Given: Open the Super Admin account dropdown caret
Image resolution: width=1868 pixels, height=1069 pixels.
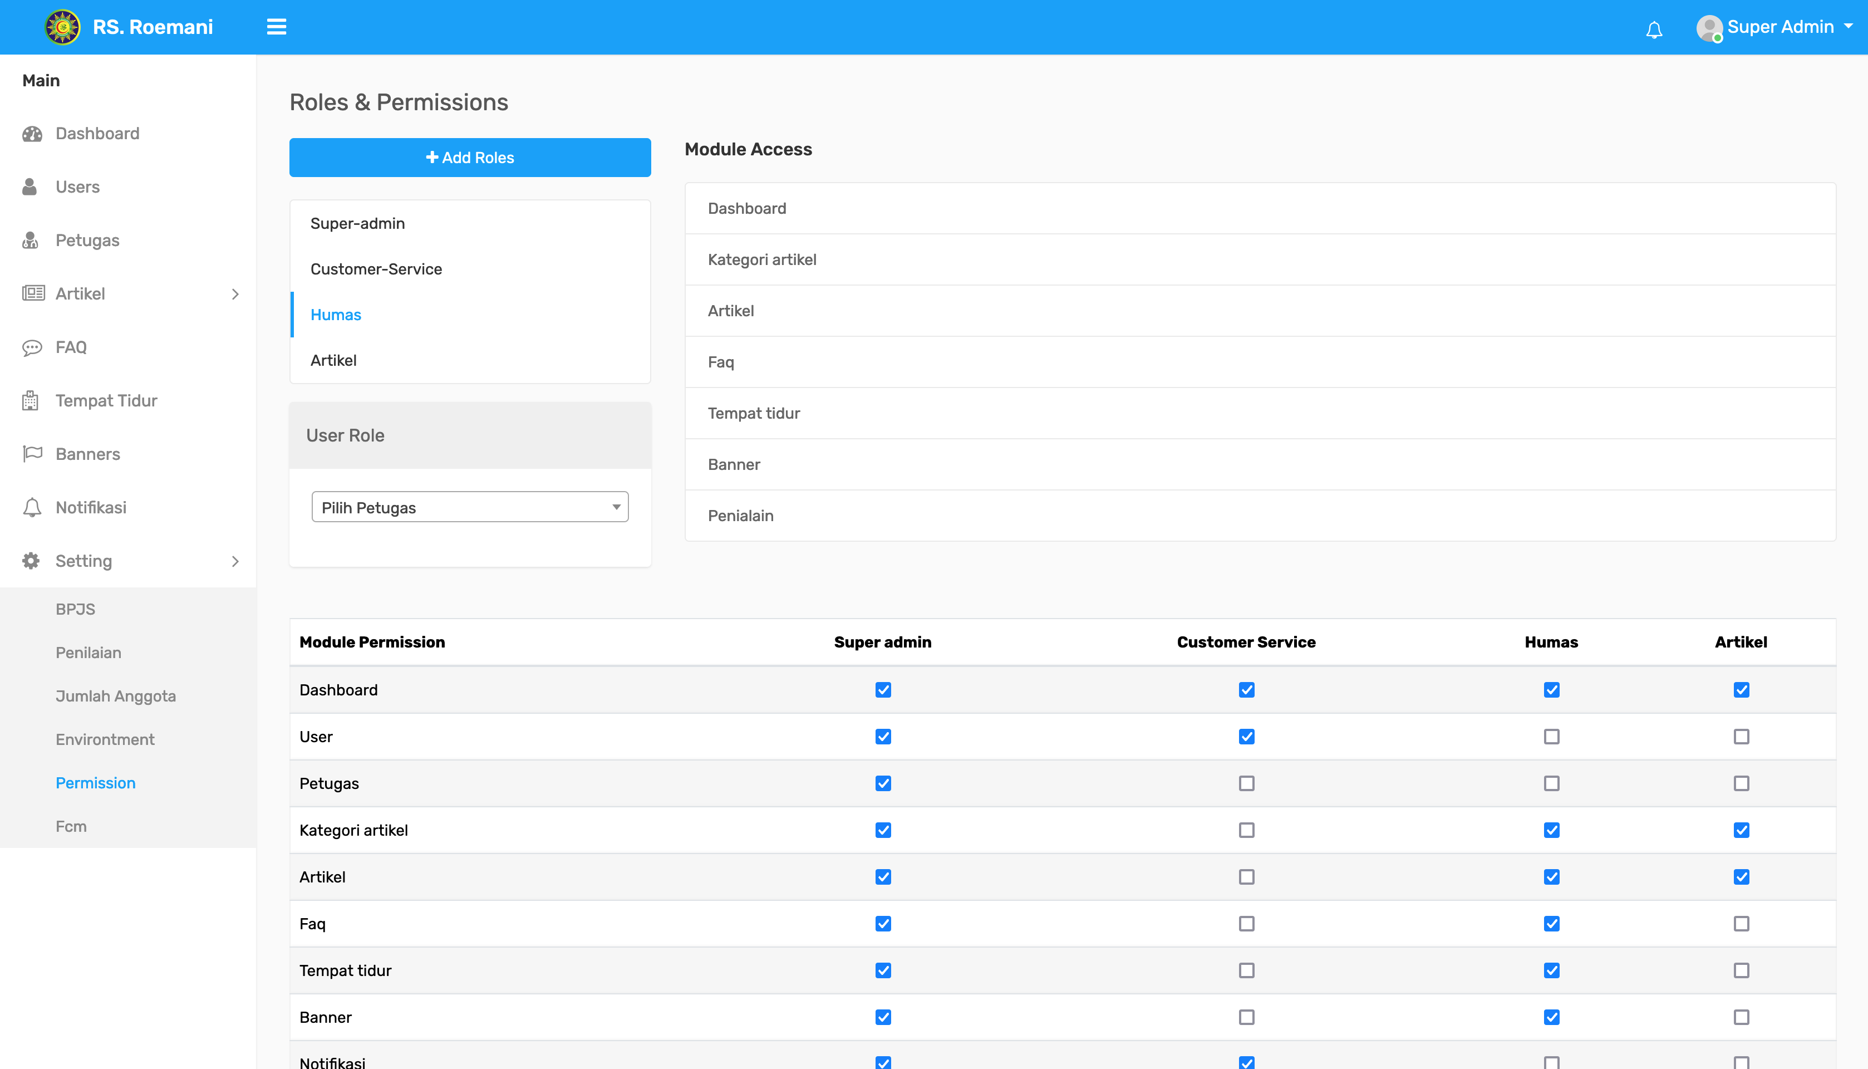Looking at the screenshot, I should click(1848, 26).
